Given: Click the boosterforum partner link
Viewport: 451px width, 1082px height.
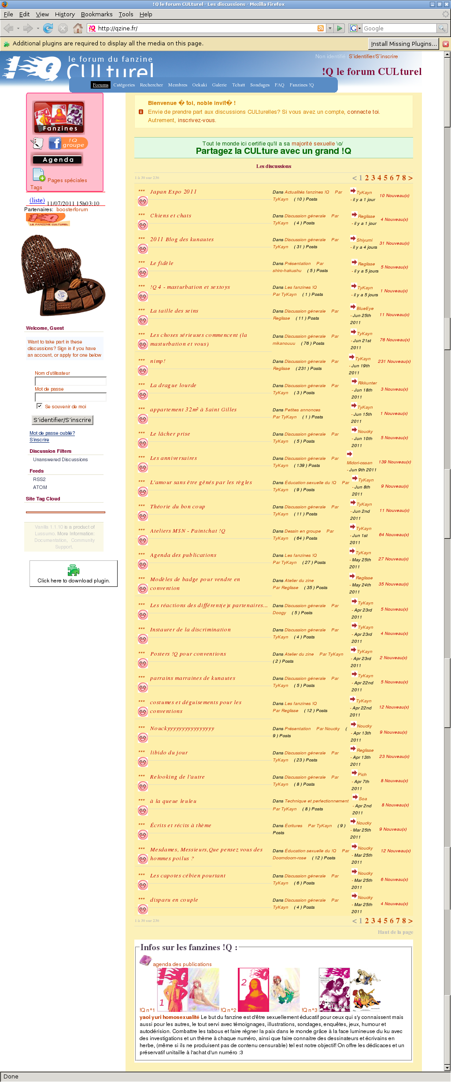Looking at the screenshot, I should point(72,209).
